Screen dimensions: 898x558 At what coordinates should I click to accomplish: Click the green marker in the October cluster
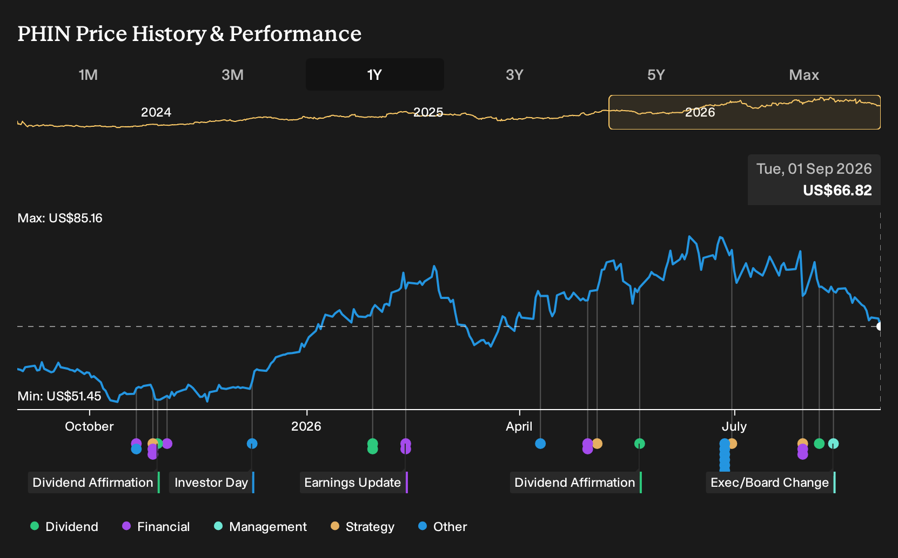tap(159, 444)
